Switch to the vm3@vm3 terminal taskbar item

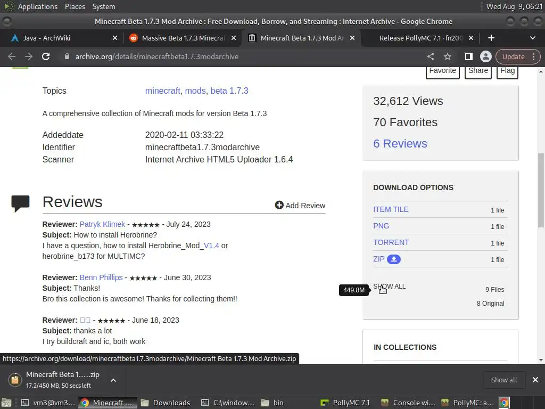click(48, 403)
